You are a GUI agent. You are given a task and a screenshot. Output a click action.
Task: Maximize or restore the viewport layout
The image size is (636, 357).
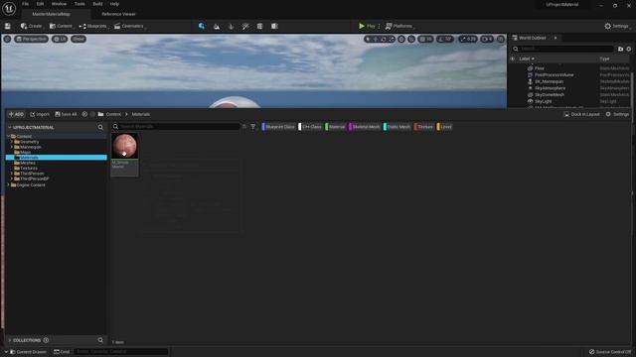pos(501,39)
